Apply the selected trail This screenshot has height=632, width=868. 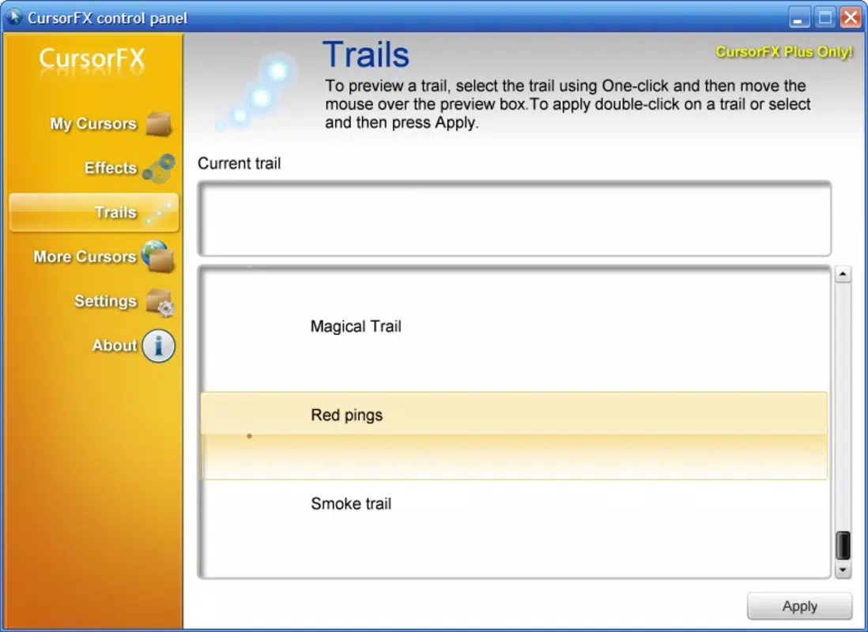(799, 606)
